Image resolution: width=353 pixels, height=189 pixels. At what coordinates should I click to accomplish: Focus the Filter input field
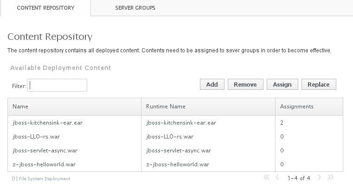coord(57,85)
